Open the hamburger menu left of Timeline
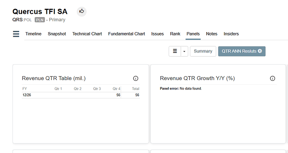Screen dimensions: 288x153 (x=16, y=34)
